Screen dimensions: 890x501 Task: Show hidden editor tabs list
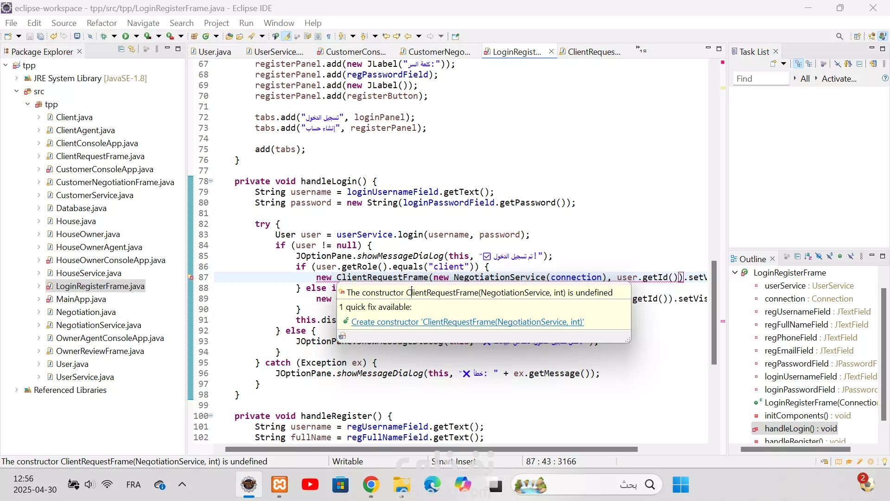point(641,49)
